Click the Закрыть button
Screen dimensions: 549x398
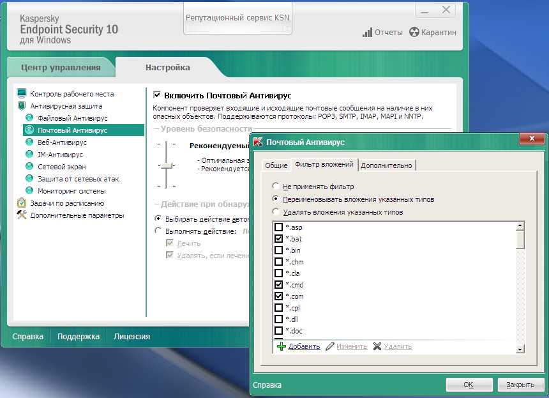(520, 385)
